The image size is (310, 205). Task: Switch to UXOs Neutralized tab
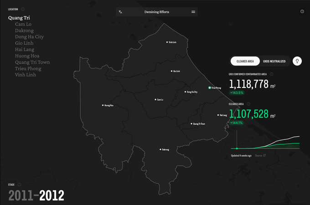[274, 61]
